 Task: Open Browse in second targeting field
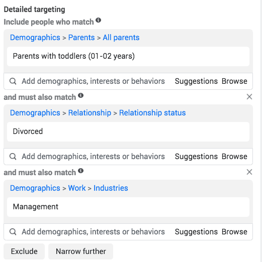point(234,157)
